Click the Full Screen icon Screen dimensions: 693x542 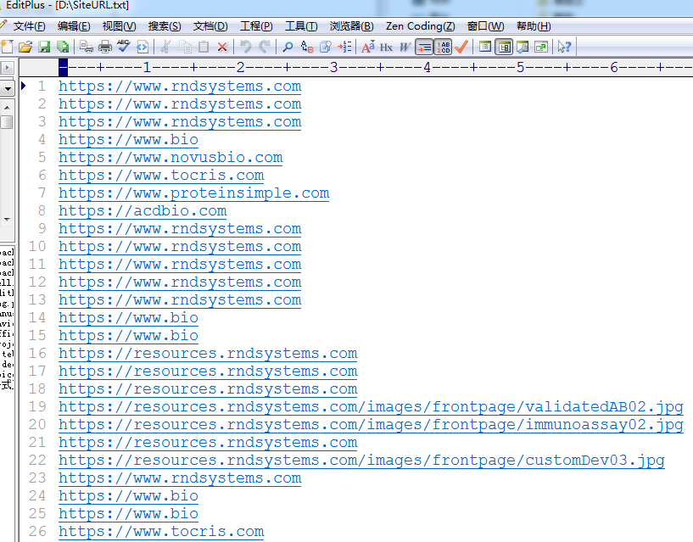[x=541, y=47]
